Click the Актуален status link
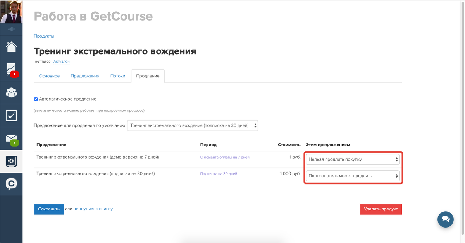This screenshot has width=465, height=243. tap(61, 61)
